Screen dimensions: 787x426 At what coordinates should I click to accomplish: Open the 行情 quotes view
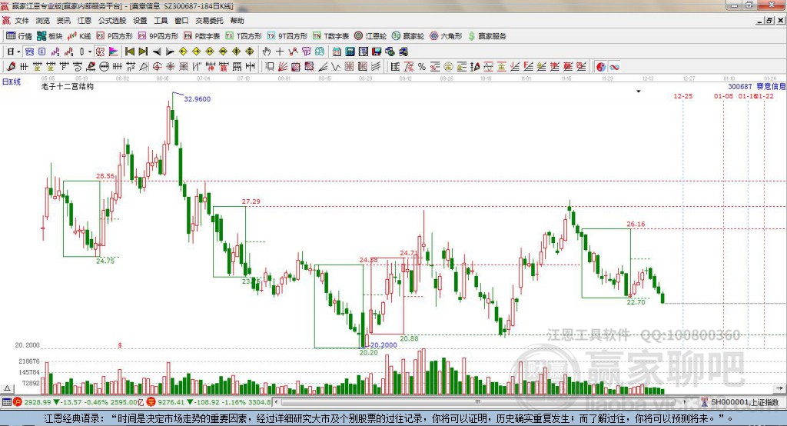coord(19,36)
